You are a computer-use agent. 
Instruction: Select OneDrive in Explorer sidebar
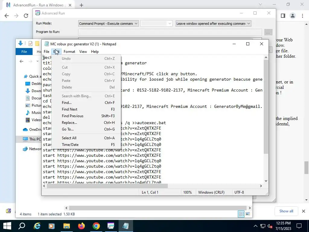point(32,129)
